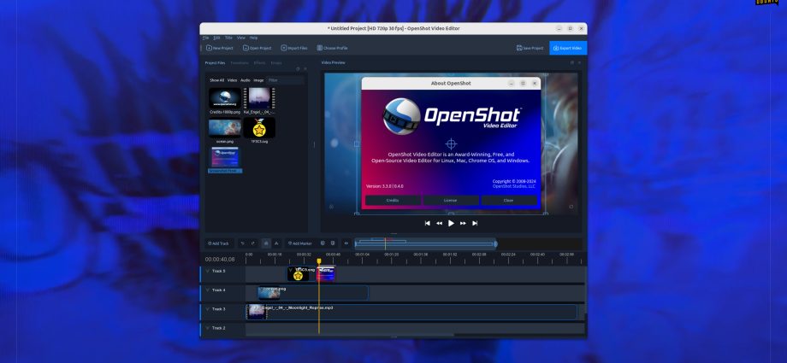
Task: Click the previous marker icon
Action: pos(322,243)
